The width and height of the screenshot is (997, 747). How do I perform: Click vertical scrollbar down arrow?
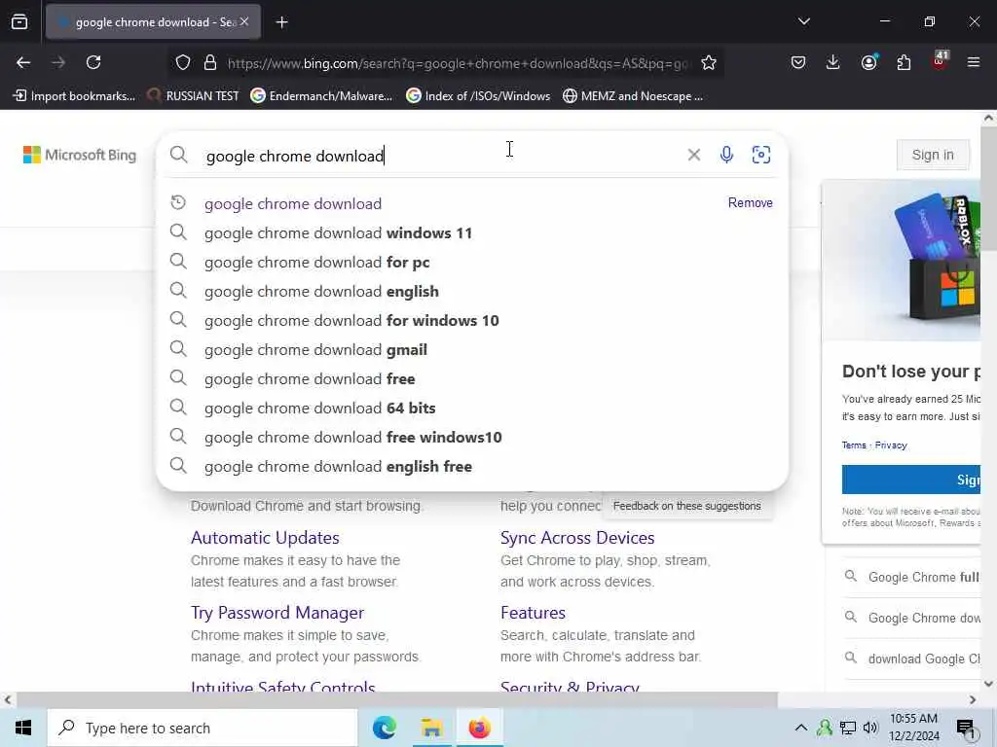(x=989, y=684)
